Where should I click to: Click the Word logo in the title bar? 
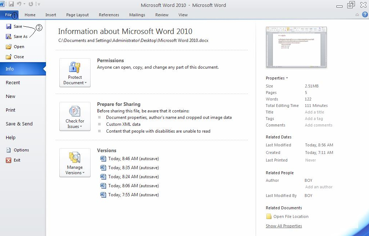pyautogui.click(x=2, y=4)
